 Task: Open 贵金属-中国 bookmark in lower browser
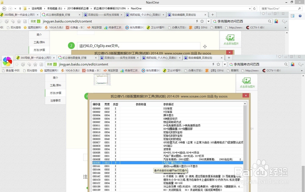[x=11, y=71]
